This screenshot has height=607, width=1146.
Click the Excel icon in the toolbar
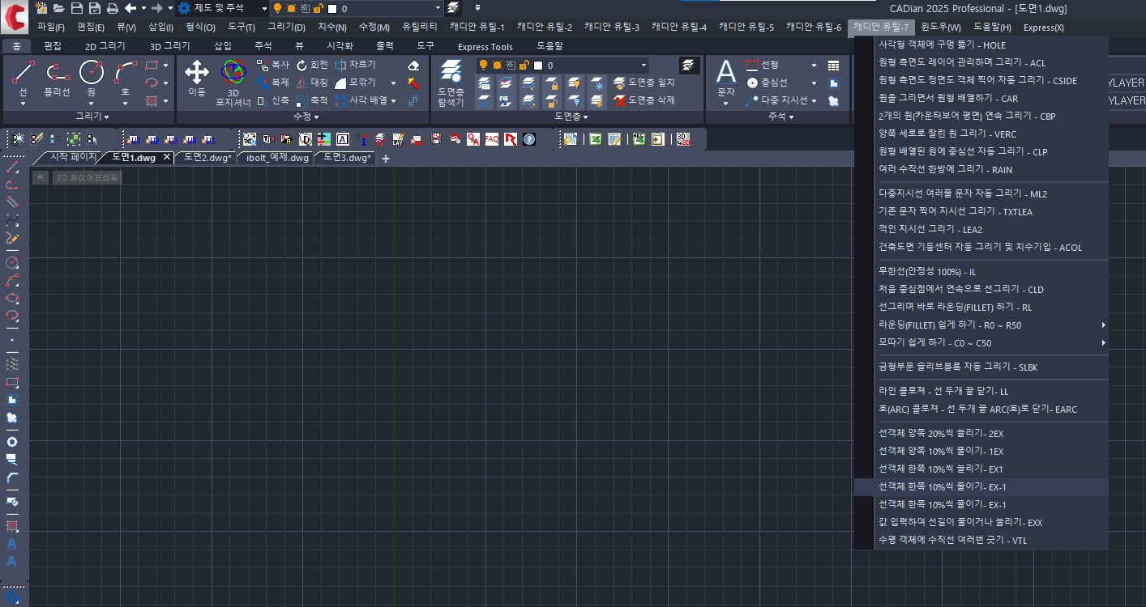click(594, 139)
